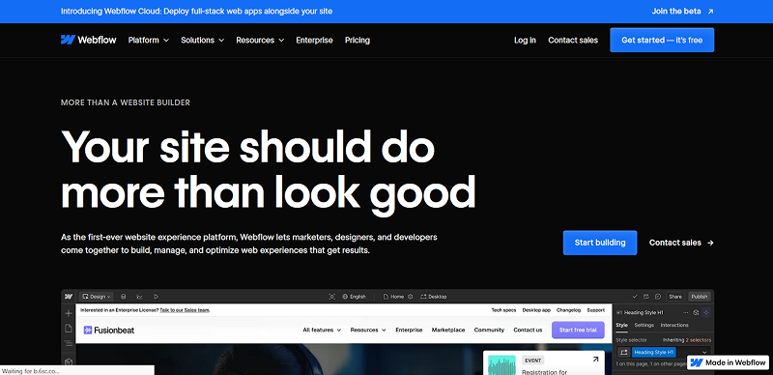
Task: Click the blue Heading Style H1 selector tag
Action: pyautogui.click(x=654, y=353)
